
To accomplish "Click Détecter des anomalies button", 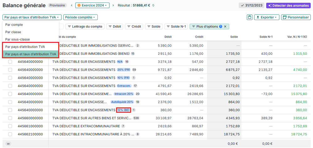I will point(288,6).
